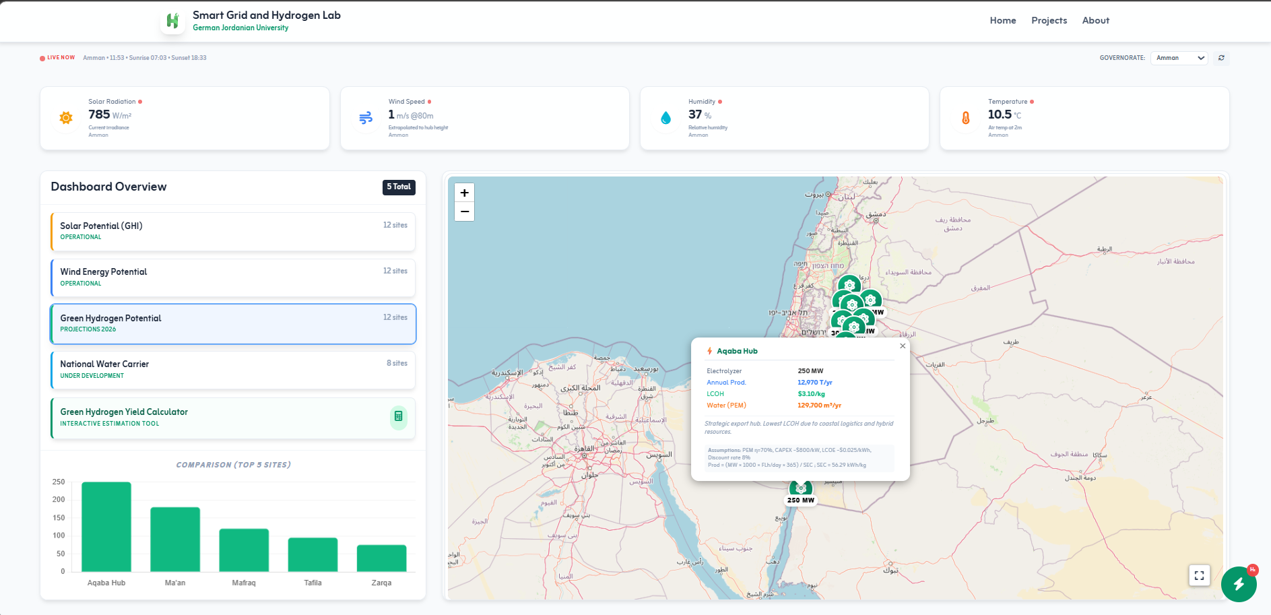
Task: Click the Temperature thermometer icon
Action: click(966, 118)
